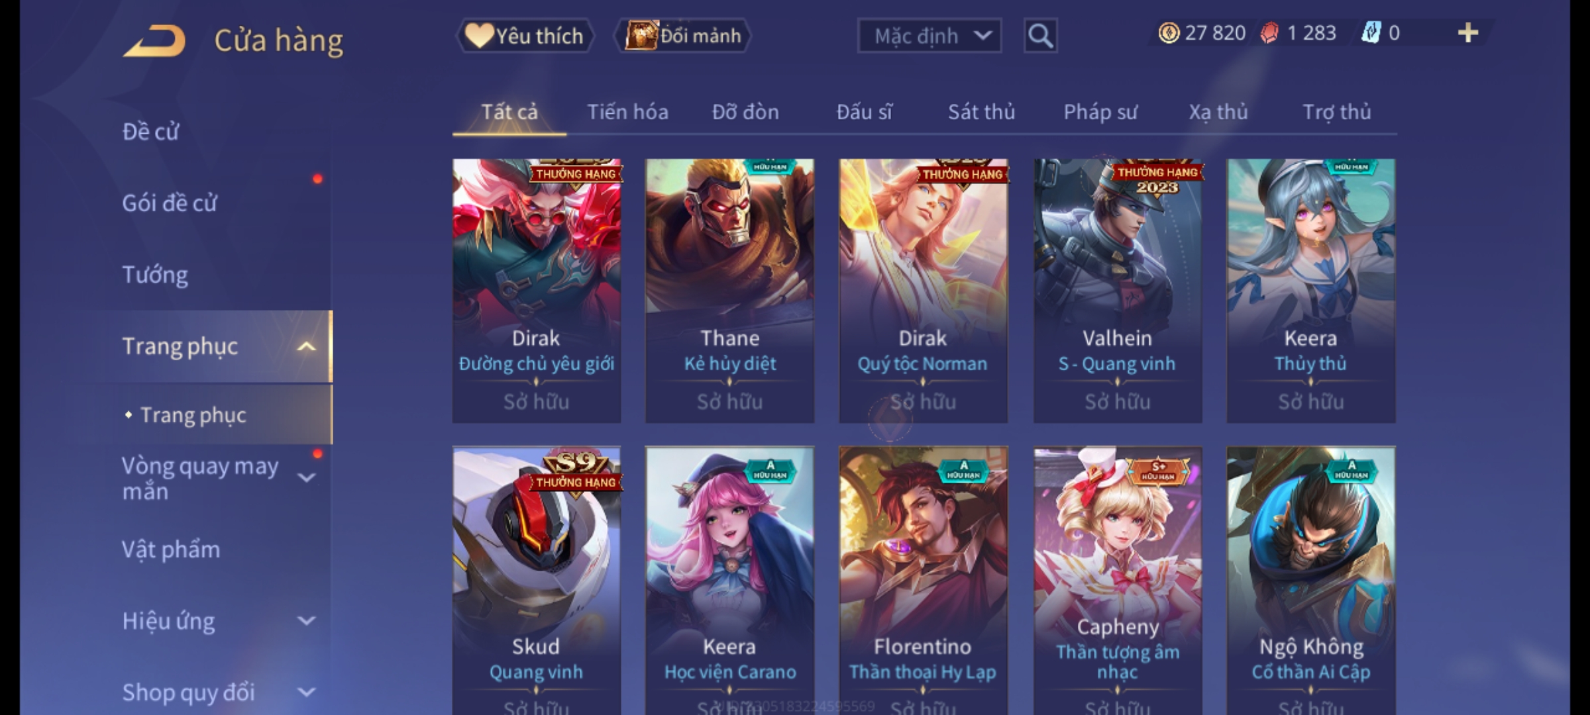The width and height of the screenshot is (1590, 715).
Task: Tap the blue voucher currency icon
Action: [x=1371, y=33]
